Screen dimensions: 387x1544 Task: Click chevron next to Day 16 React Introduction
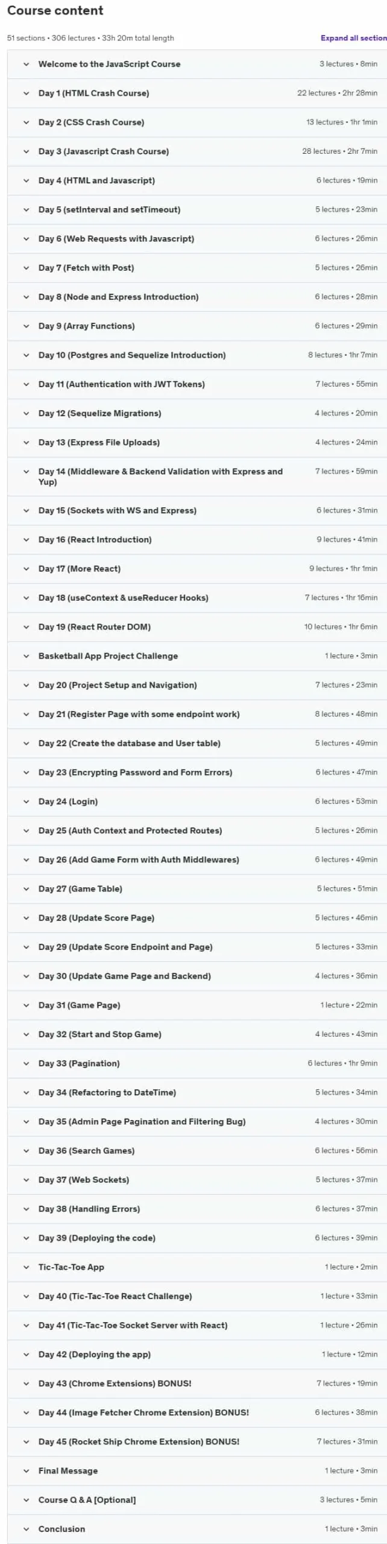click(26, 540)
